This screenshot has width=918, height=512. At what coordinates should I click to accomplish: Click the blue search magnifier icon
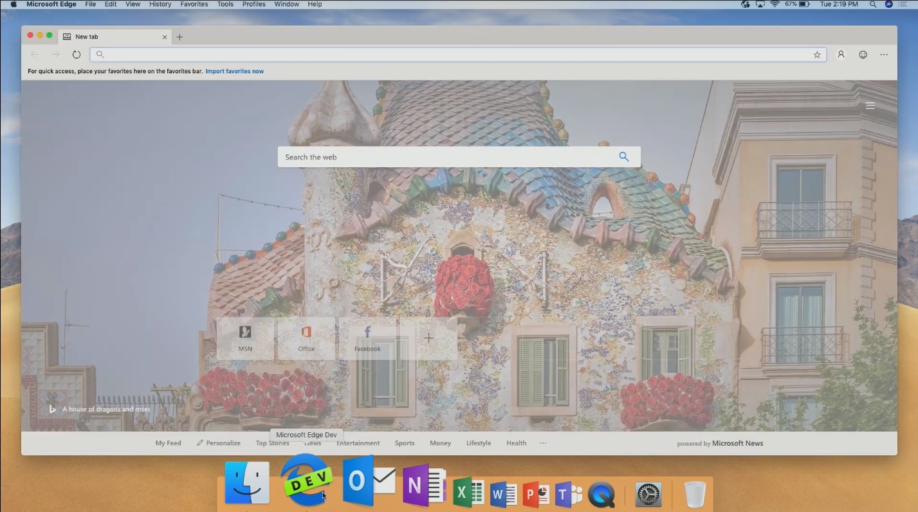click(623, 156)
